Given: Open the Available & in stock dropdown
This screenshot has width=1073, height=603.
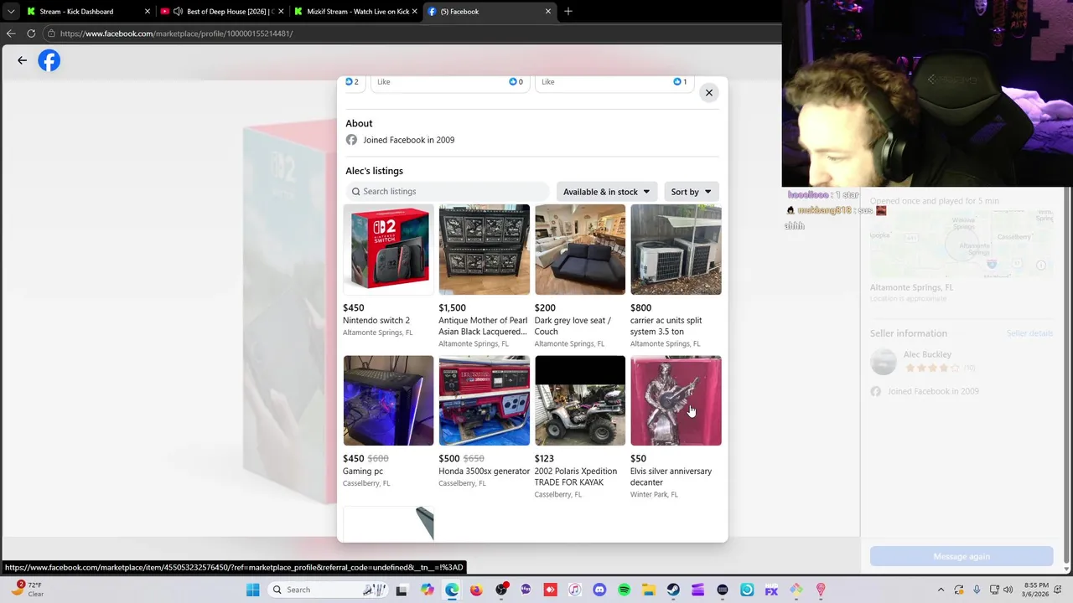Looking at the screenshot, I should [x=606, y=192].
